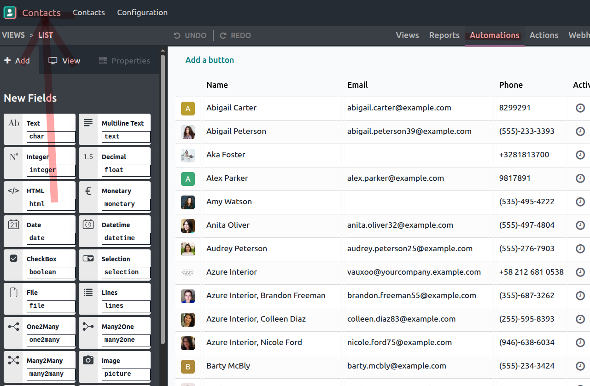
Task: Click the Image field camera icon
Action: click(88, 360)
